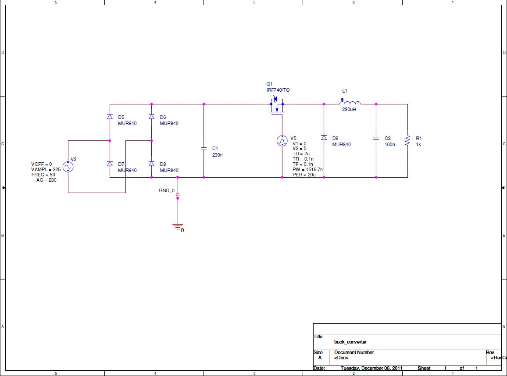Select capacitor C1 symbol
The width and height of the screenshot is (507, 376).
point(204,149)
